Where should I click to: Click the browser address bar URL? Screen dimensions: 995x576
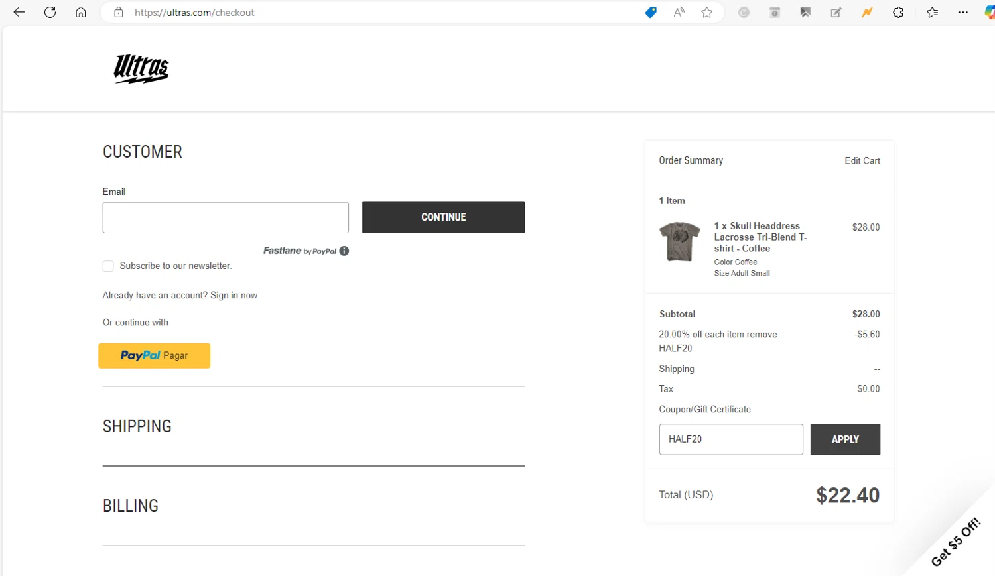(194, 12)
